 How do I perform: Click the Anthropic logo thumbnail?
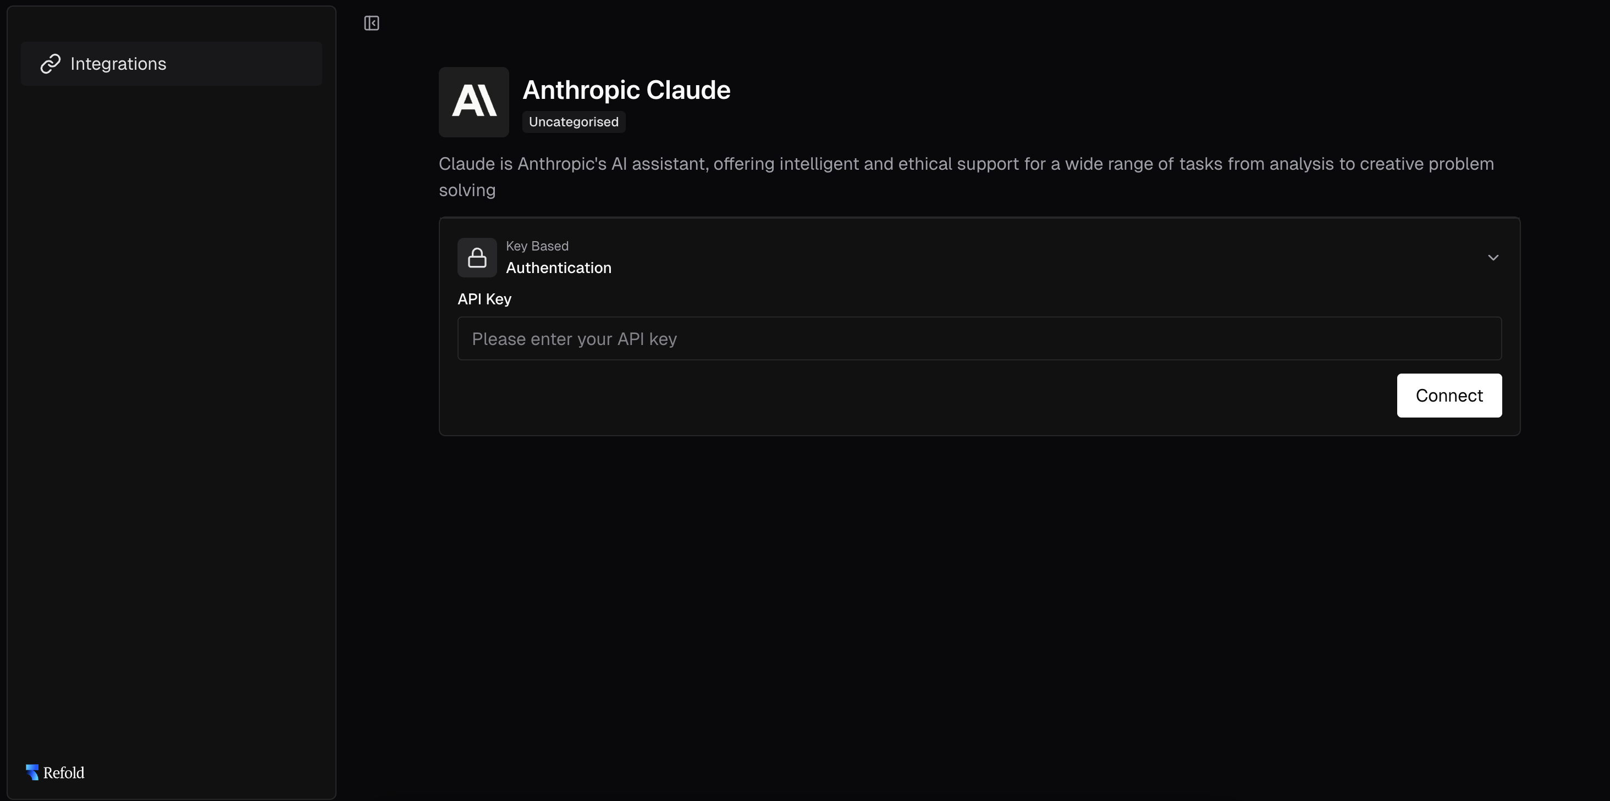[473, 102]
